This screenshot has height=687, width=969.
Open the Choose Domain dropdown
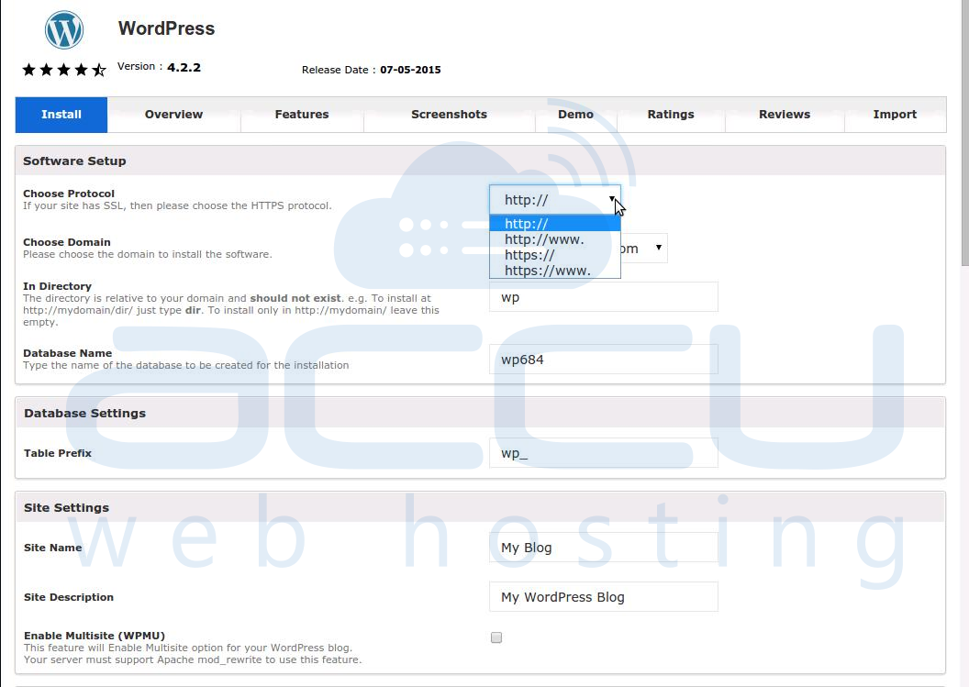(644, 249)
